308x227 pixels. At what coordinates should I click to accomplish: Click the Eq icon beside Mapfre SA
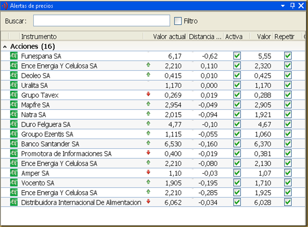click(x=14, y=105)
